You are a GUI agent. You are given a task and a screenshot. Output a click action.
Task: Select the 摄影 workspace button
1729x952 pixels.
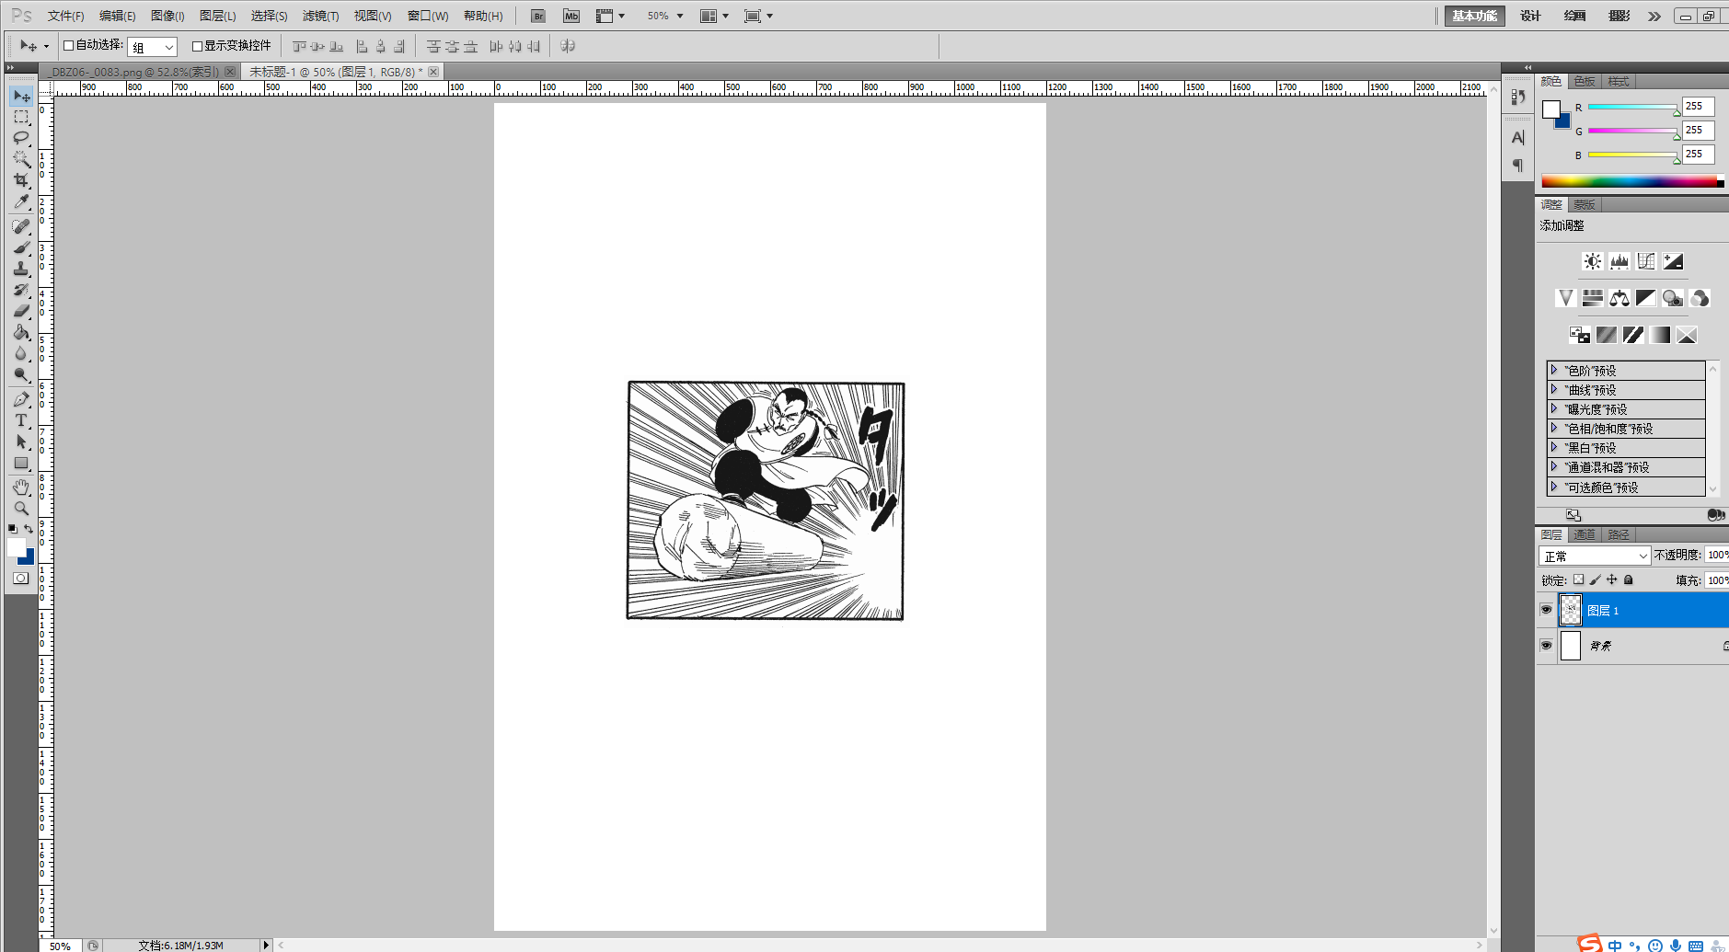(1619, 16)
